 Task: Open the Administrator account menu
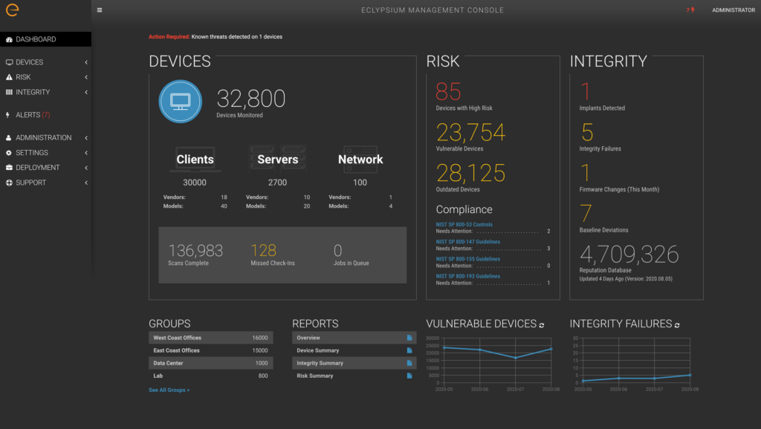(x=734, y=10)
